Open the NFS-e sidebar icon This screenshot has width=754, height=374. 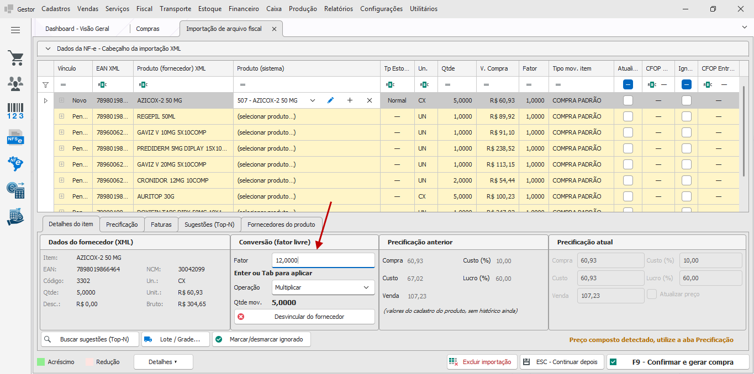(15, 137)
